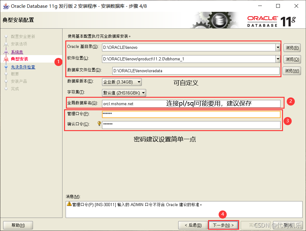Image resolution: width=306 pixels, height=231 pixels.
Task: Go to the 系统类 step link
Action: click(17, 52)
